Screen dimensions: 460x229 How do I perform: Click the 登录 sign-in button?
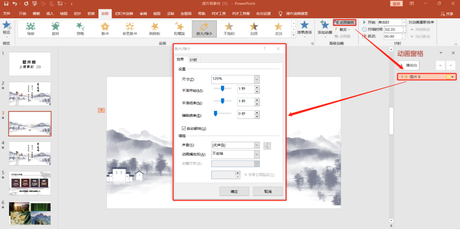pos(396,4)
